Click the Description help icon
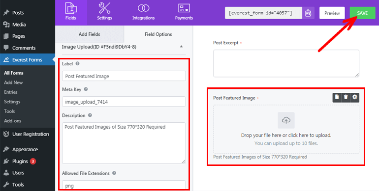 pyautogui.click(x=90, y=115)
